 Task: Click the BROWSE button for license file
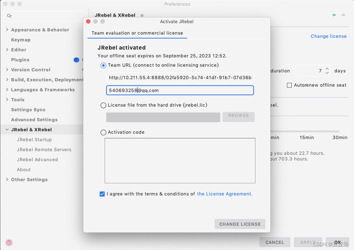coord(239,117)
